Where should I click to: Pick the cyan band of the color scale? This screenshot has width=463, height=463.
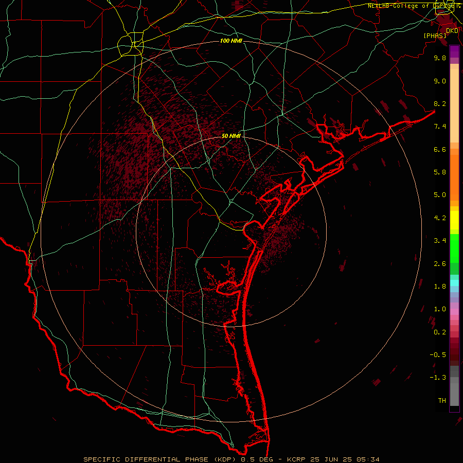[x=454, y=283]
